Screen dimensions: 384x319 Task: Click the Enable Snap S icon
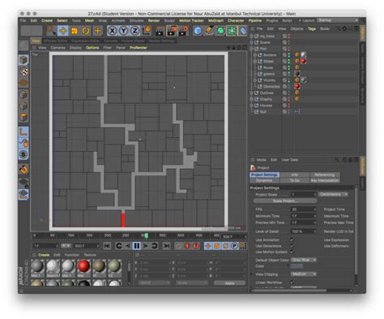click(x=23, y=154)
